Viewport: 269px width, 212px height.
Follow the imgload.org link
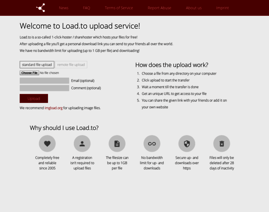pyautogui.click(x=53, y=108)
